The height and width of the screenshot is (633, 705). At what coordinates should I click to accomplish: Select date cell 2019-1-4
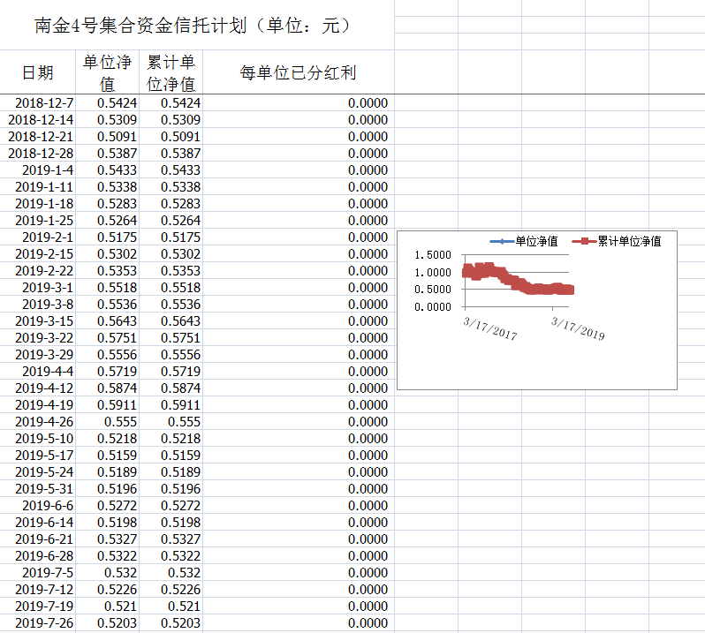(38, 170)
